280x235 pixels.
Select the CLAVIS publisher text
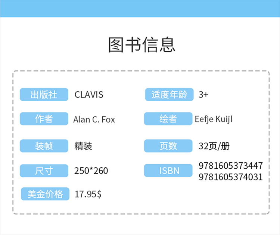89,95
